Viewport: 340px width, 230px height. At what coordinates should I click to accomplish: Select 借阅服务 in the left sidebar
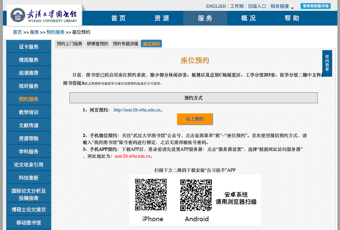(x=29, y=60)
